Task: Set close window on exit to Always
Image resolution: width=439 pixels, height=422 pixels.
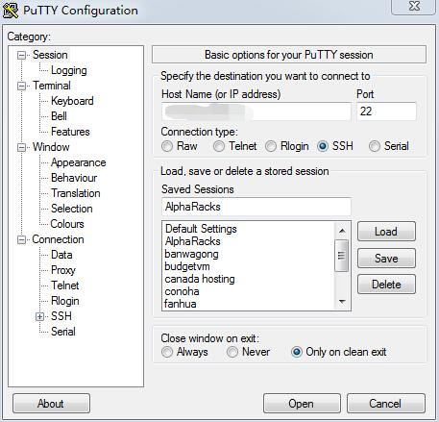Action: coord(167,352)
